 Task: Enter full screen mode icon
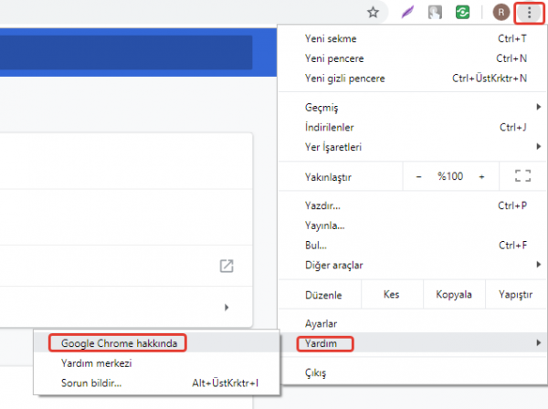[522, 175]
